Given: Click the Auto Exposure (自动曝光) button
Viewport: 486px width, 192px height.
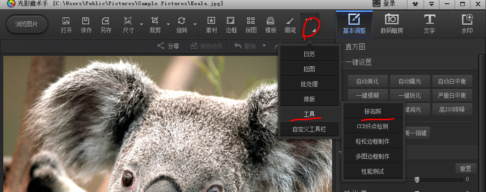Looking at the screenshot, I should [410, 81].
